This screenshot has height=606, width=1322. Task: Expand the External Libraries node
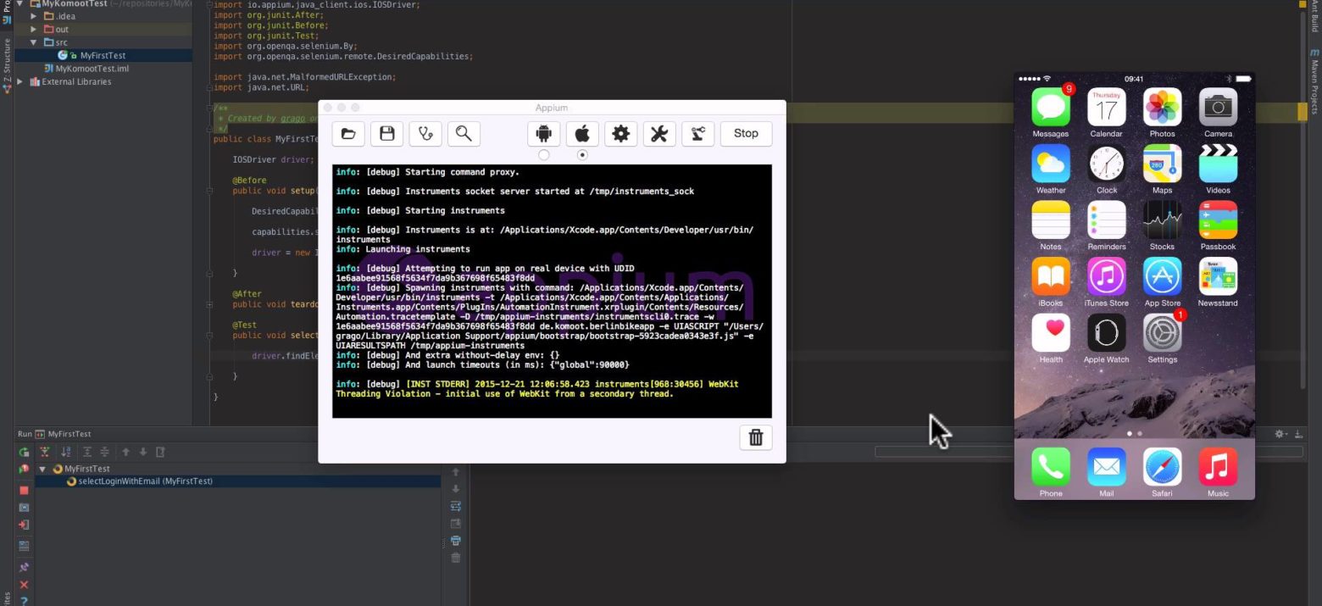point(21,82)
